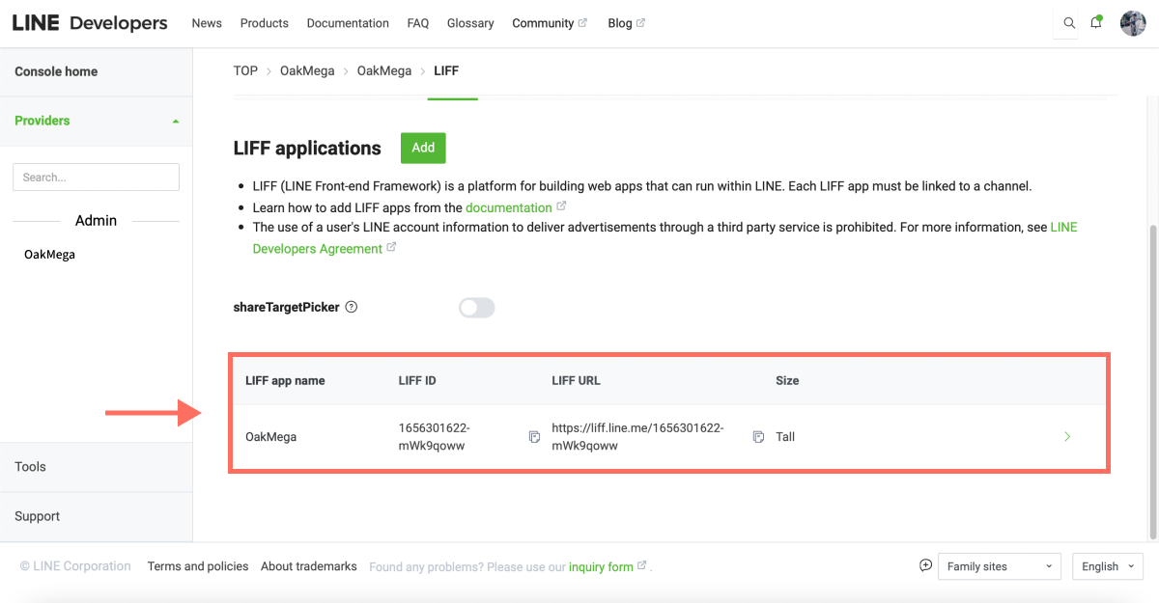Click the LINE Developers logo

(89, 23)
